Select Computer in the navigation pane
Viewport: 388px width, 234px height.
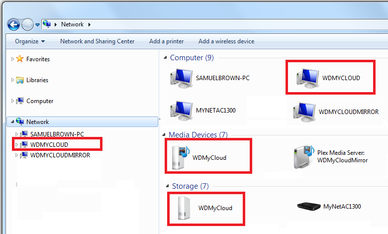coord(40,101)
